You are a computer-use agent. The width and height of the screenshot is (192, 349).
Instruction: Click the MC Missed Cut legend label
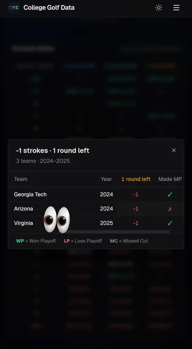[x=129, y=241]
